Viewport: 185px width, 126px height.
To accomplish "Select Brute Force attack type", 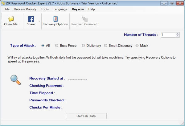I will (x=57, y=46).
